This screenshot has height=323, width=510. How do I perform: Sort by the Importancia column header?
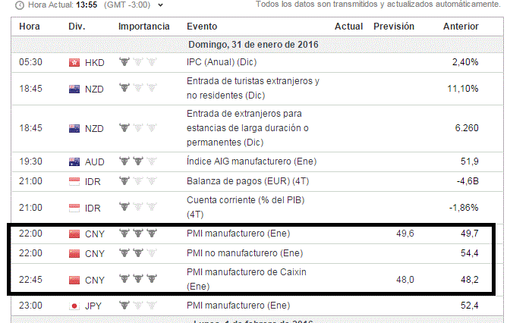point(143,27)
